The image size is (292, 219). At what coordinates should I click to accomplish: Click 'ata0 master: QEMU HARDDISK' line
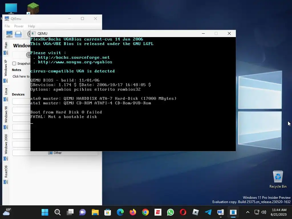coord(103,98)
